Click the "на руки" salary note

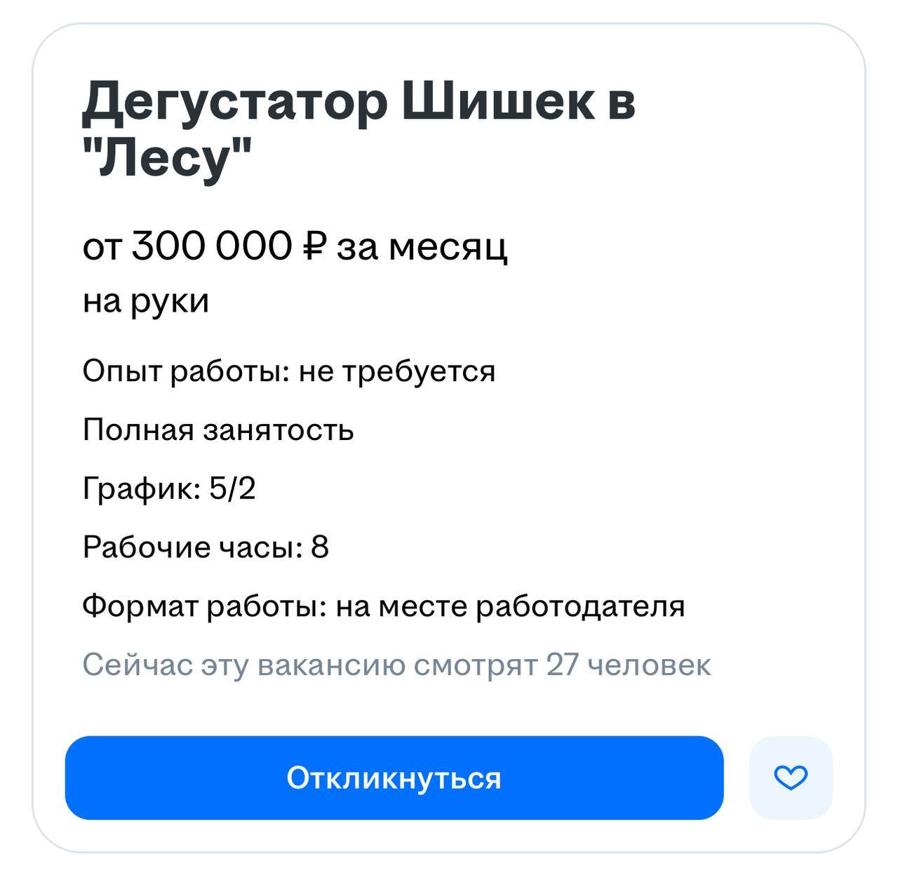point(146,302)
